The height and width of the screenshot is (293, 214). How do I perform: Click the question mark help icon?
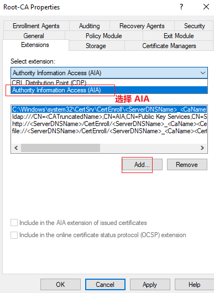(x=181, y=7)
